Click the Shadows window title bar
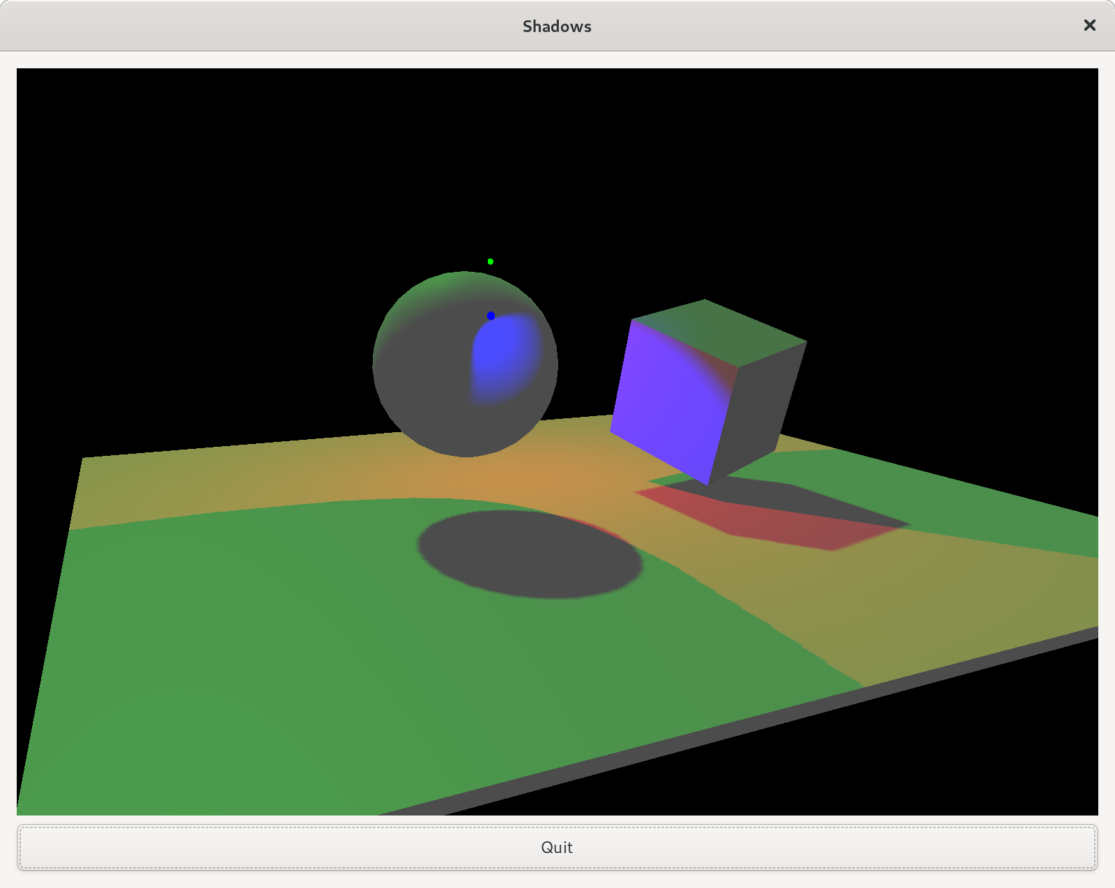Image resolution: width=1115 pixels, height=888 pixels. (557, 26)
